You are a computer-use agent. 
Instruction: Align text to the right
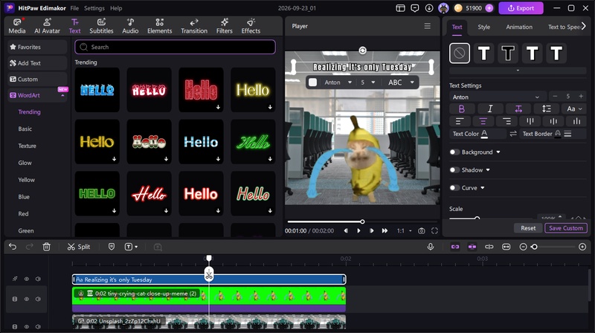coord(506,121)
